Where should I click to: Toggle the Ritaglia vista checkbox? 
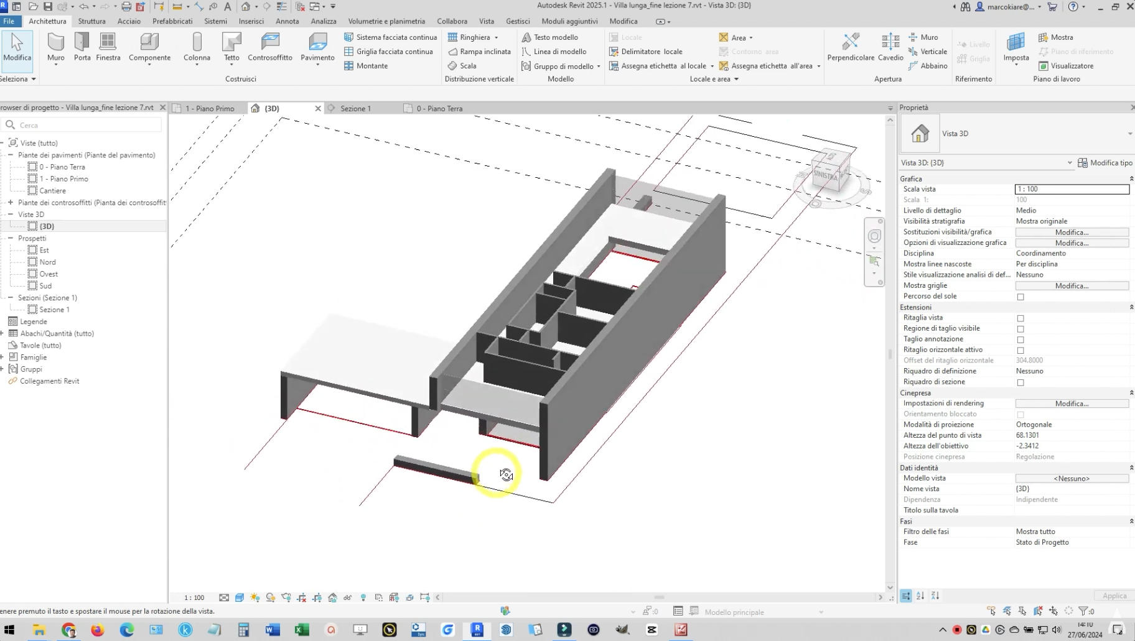click(x=1021, y=318)
